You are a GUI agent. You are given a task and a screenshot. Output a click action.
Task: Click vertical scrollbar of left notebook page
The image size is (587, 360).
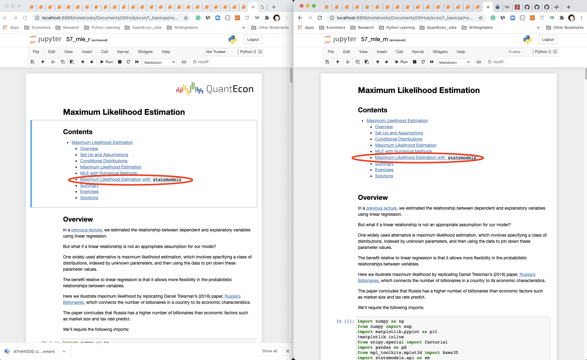pyautogui.click(x=291, y=75)
